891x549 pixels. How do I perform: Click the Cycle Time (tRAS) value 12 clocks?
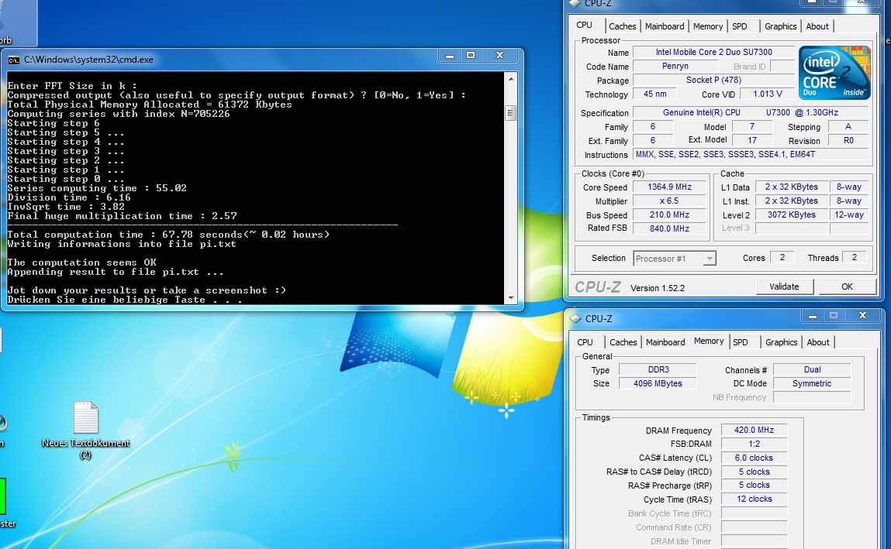click(754, 499)
